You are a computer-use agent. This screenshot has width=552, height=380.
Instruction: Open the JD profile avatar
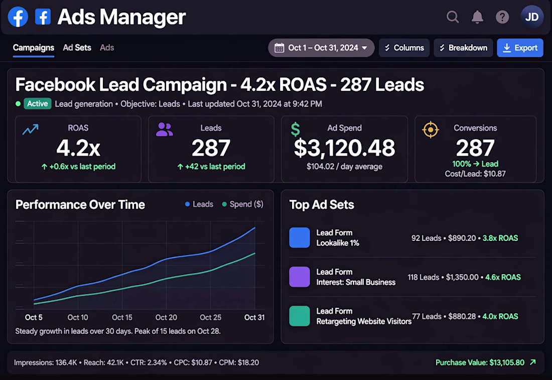pyautogui.click(x=532, y=17)
